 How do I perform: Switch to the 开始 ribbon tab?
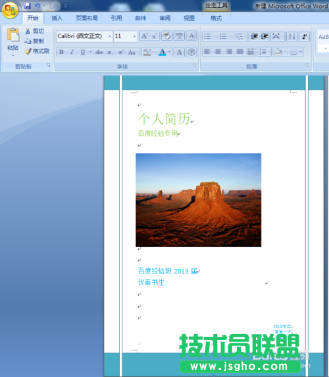coord(33,18)
